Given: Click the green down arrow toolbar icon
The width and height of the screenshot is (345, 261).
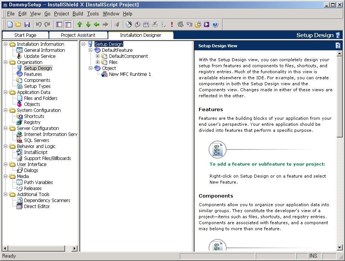Looking at the screenshot, I should click(88, 24).
